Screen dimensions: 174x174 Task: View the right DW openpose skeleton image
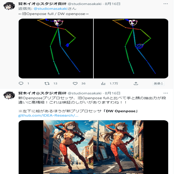pyautogui.click(x=131, y=48)
